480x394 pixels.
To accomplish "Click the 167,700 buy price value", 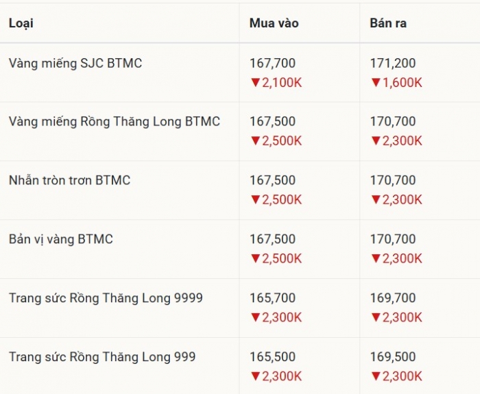I will 272,64.
